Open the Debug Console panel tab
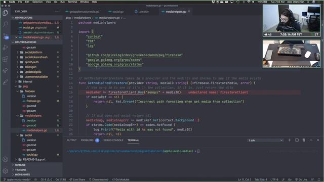324x182 pixels. coord(113,140)
